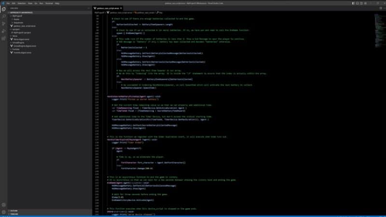This screenshot has height=217, width=386.
Task: Click the EndGame function definition line
Action: (x=128, y=183)
